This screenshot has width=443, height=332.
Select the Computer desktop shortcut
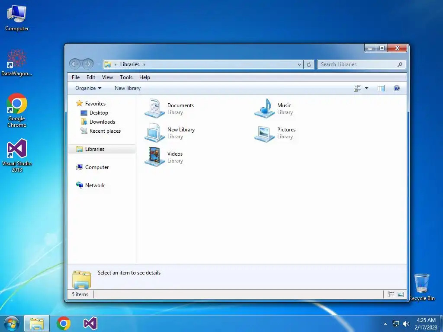pos(17,18)
